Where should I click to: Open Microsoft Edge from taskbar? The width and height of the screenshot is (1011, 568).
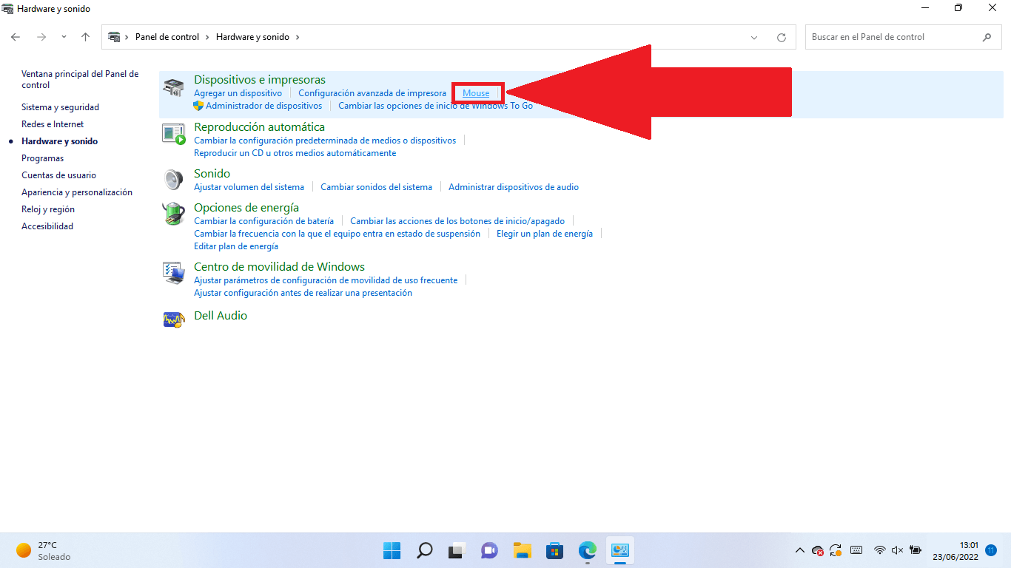(587, 550)
